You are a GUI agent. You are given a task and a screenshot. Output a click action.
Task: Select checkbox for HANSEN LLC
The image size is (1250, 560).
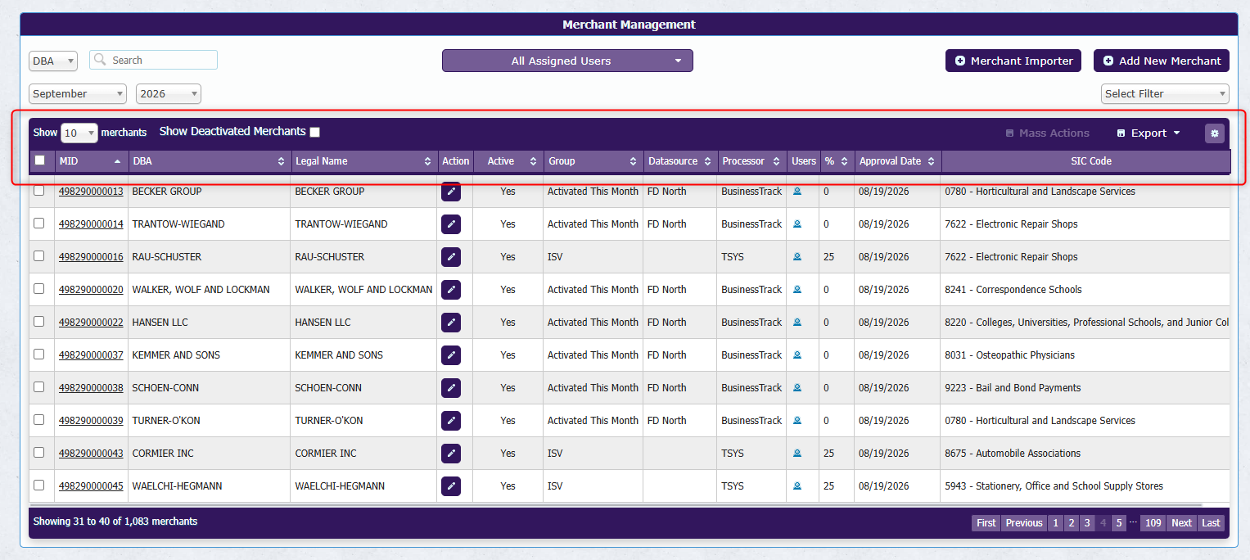tap(39, 322)
